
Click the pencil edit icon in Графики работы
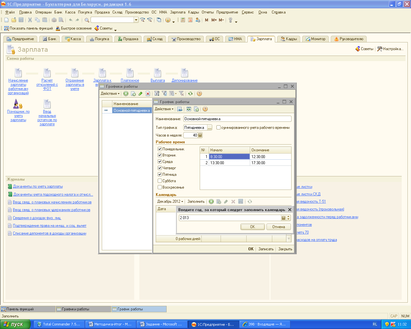click(140, 93)
